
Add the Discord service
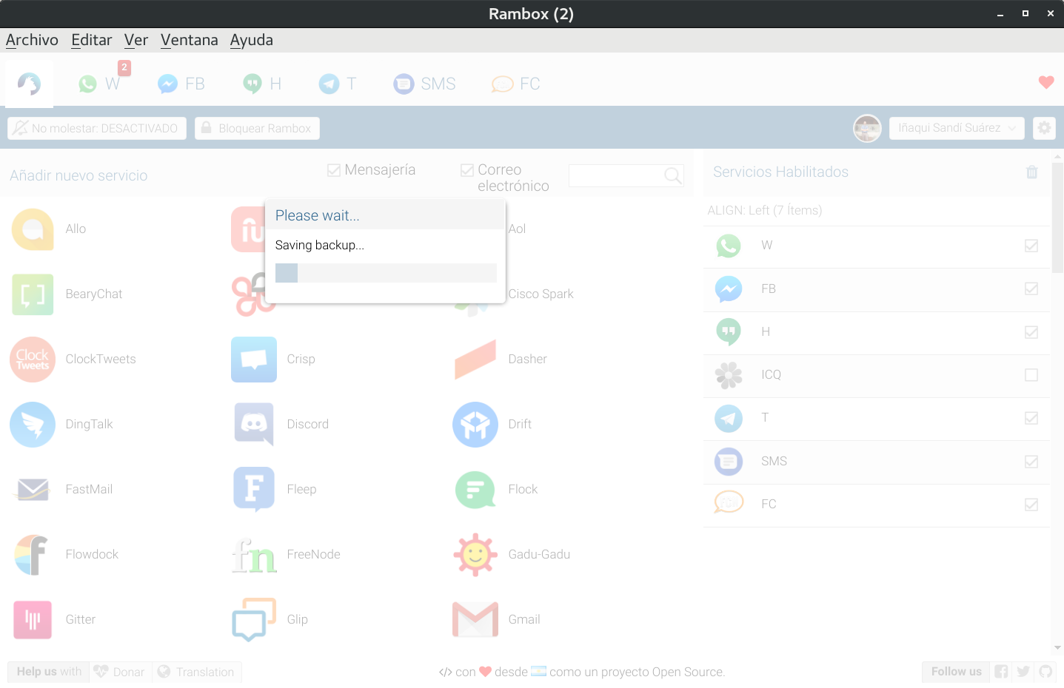click(x=254, y=425)
